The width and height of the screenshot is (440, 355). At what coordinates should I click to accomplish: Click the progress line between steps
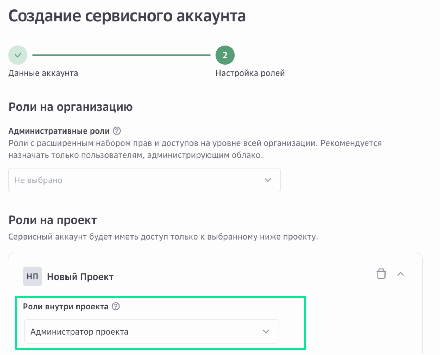(x=120, y=55)
